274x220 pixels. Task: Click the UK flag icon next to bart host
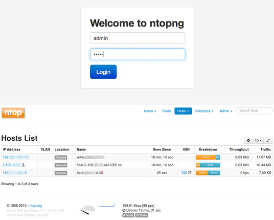click(x=101, y=173)
